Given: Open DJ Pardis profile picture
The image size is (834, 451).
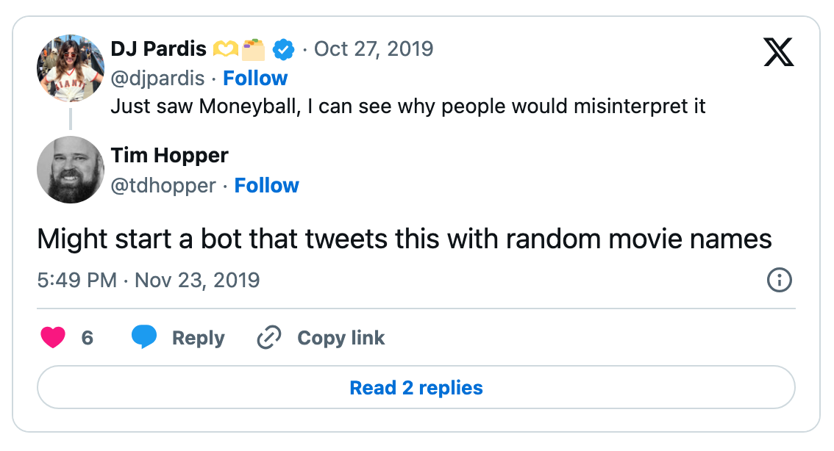Looking at the screenshot, I should [x=70, y=68].
